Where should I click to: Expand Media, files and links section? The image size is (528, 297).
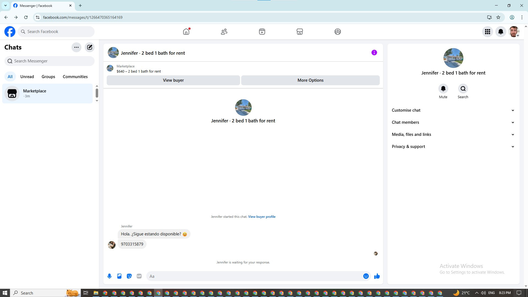[x=453, y=134]
